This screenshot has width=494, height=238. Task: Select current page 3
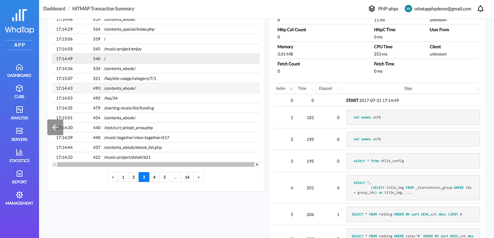(144, 177)
